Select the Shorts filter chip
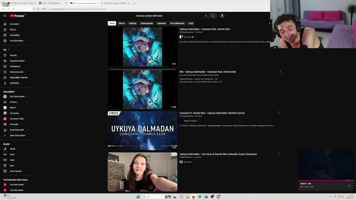This screenshot has height=200, width=356. point(122,23)
